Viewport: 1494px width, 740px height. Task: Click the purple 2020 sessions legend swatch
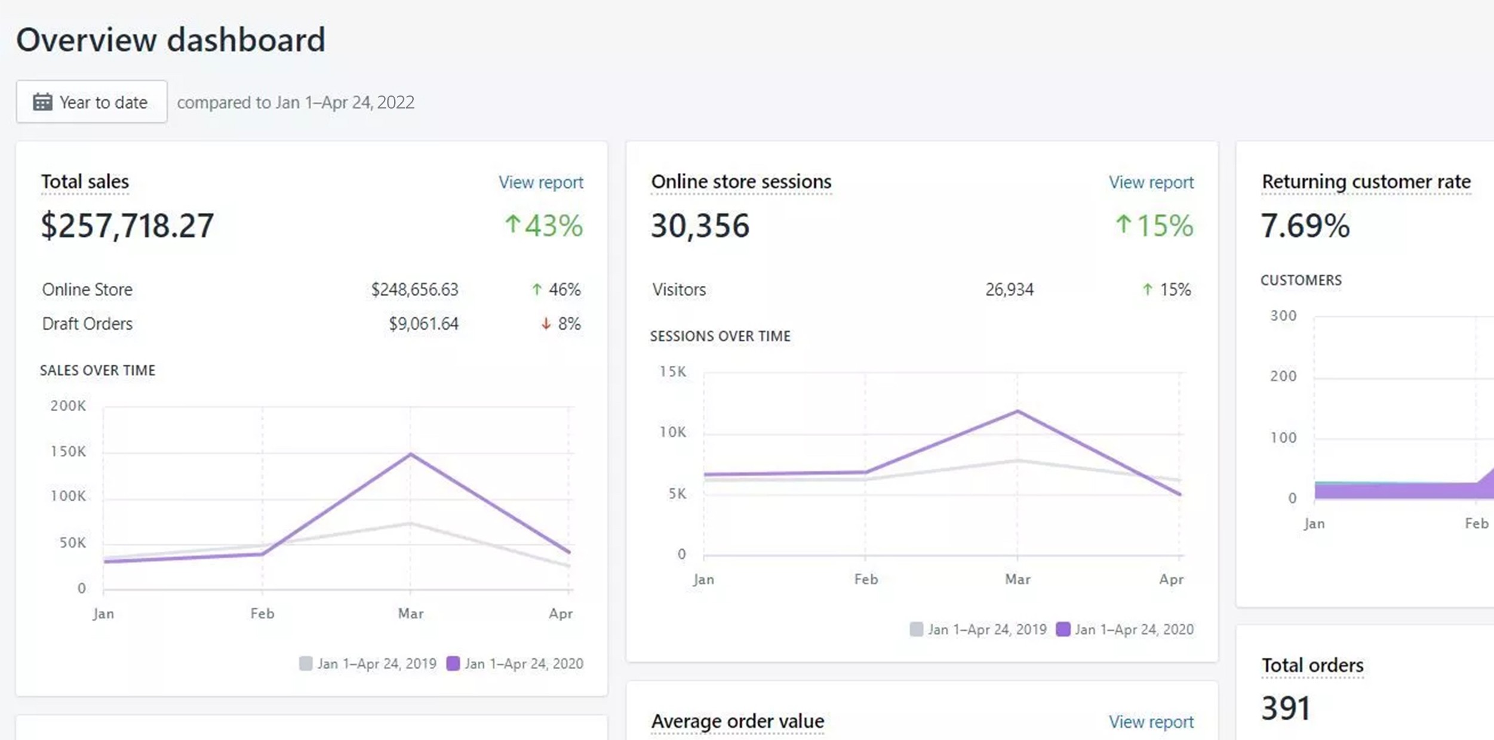[x=1062, y=628]
